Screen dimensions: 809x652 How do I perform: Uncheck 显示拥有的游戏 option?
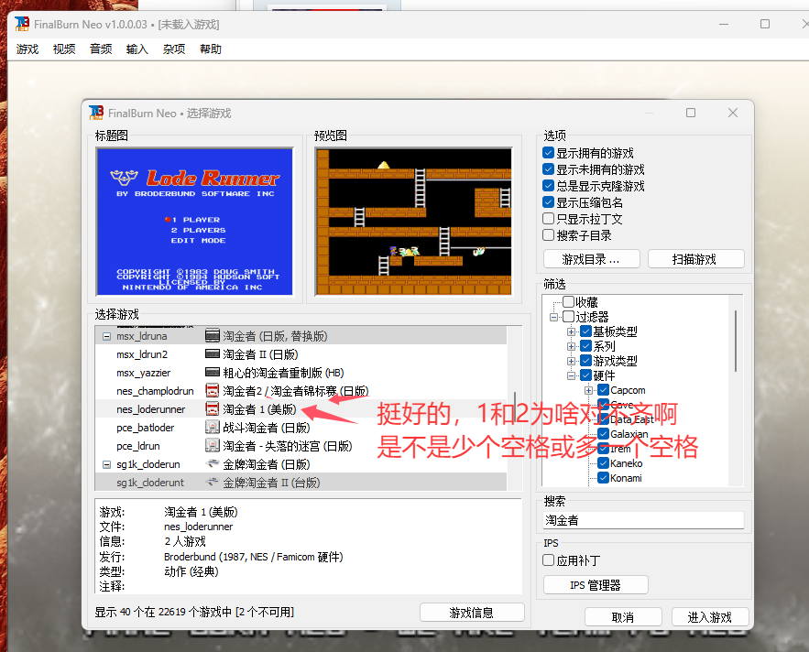coord(549,153)
